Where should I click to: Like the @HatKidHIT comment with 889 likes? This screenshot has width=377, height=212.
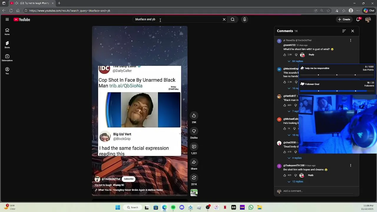click(x=285, y=105)
